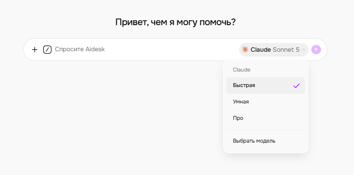Choose the Умная model option

[x=266, y=102]
